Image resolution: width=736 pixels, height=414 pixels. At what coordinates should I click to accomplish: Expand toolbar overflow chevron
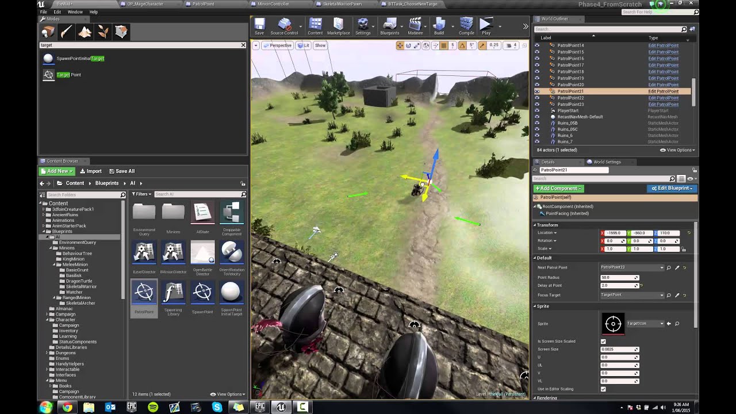(x=525, y=26)
